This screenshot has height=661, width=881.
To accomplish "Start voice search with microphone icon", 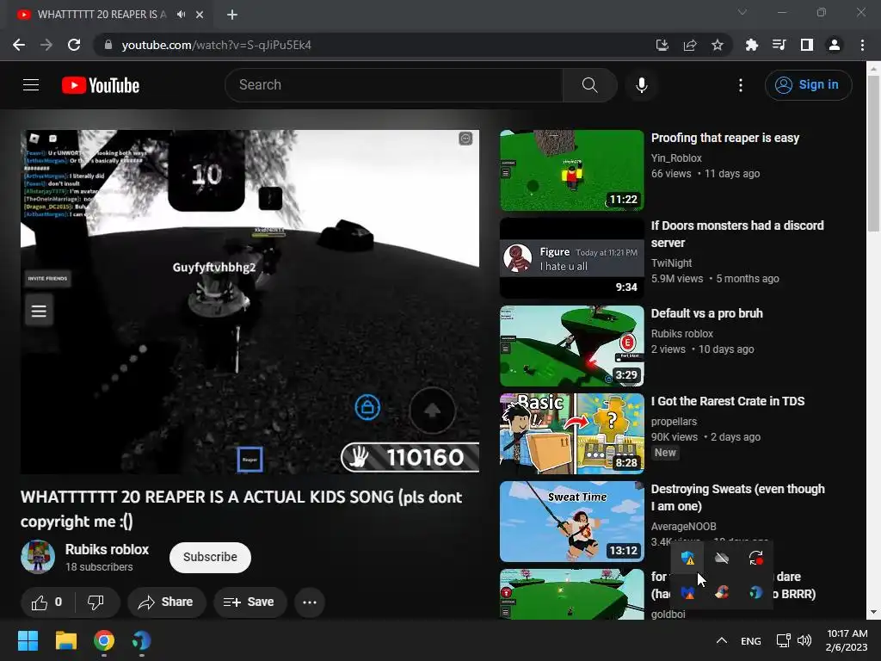I will click(x=641, y=85).
